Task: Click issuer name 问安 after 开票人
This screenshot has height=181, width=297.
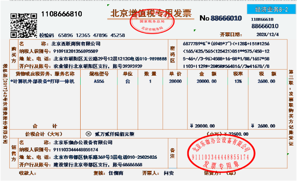Action: click(169, 173)
